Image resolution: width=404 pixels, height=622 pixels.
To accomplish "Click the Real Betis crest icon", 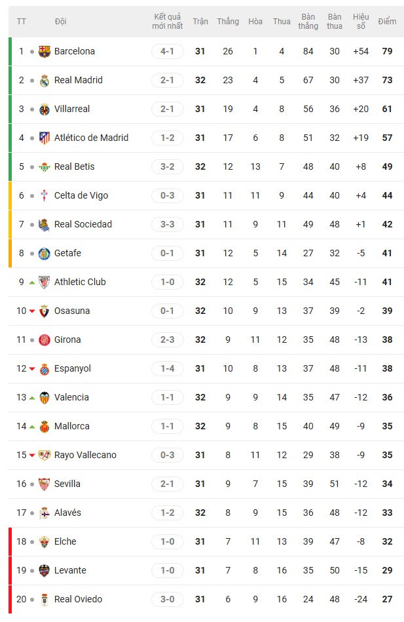I will (45, 166).
